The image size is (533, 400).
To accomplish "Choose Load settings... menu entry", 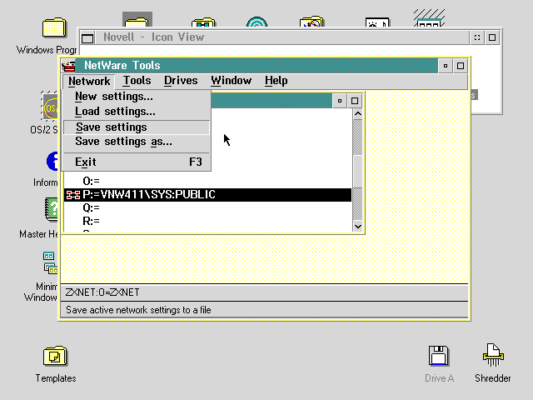I will pyautogui.click(x=137, y=112).
